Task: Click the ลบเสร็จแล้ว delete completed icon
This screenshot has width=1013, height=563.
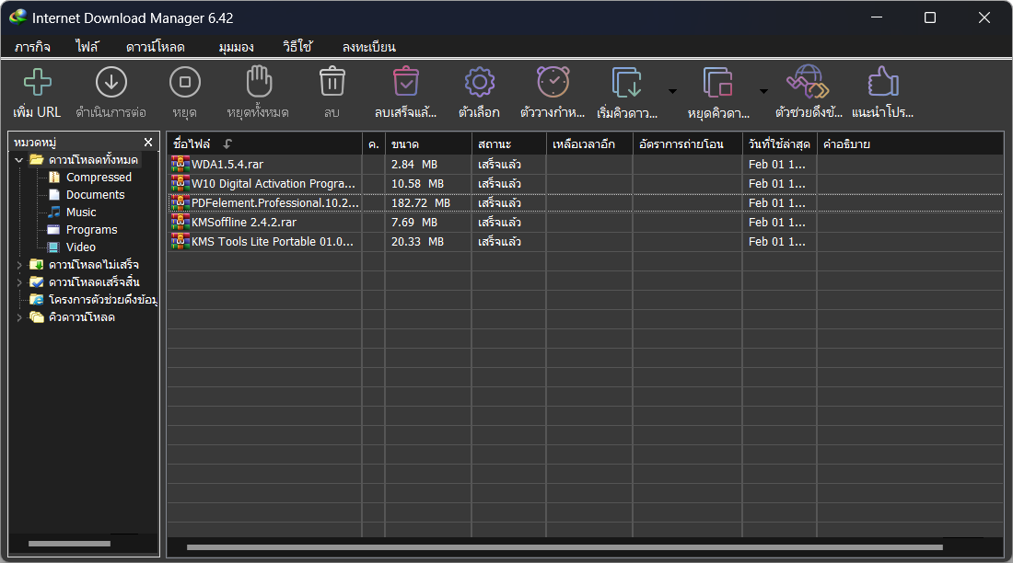Action: (x=406, y=82)
